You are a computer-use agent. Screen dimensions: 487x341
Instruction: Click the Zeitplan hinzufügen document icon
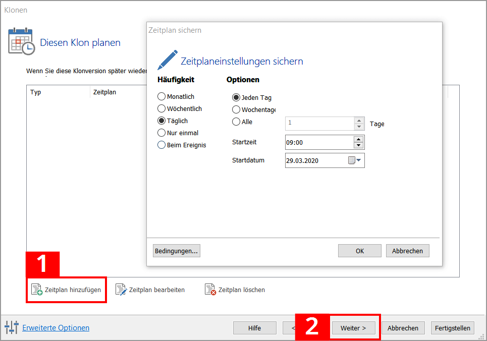tap(37, 290)
